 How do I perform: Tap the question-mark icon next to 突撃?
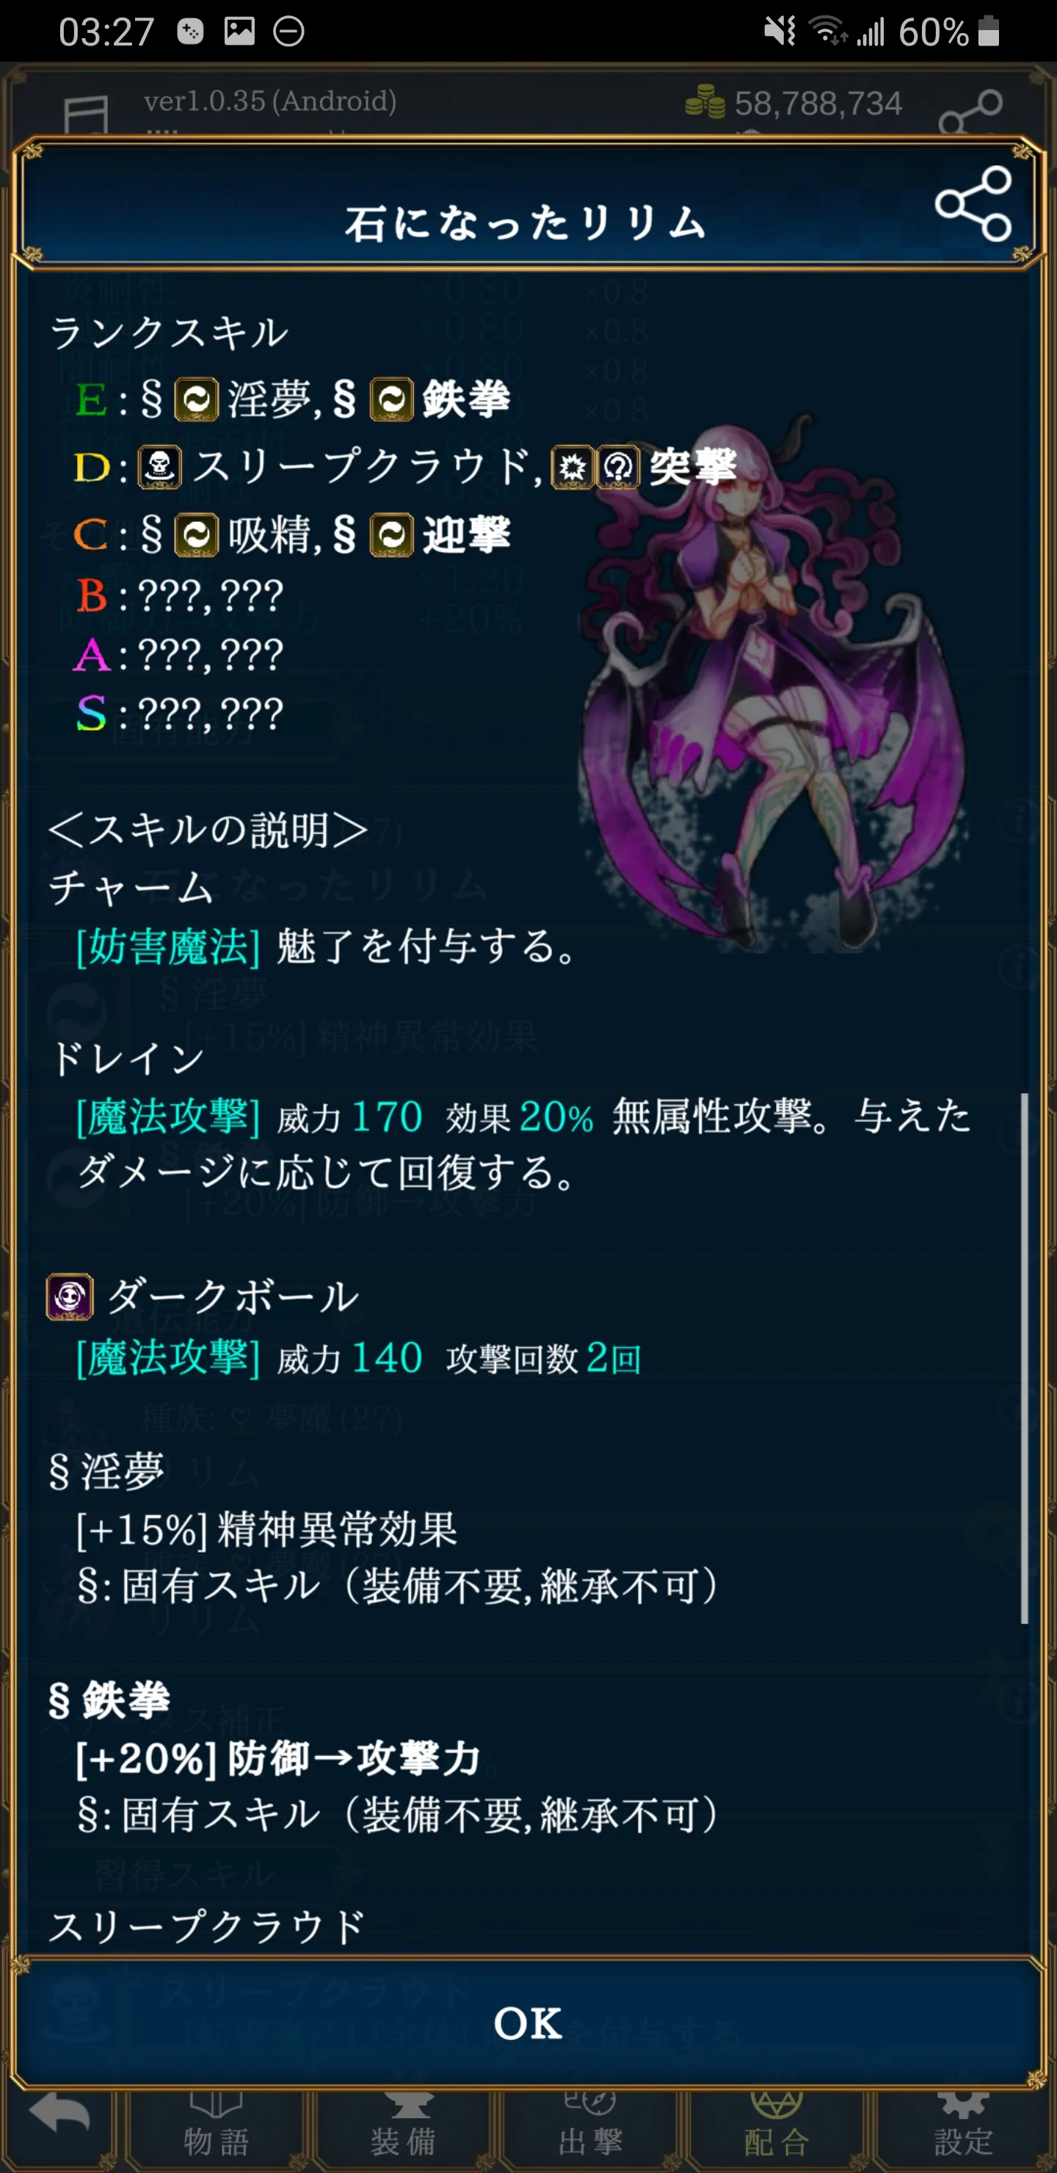(618, 466)
